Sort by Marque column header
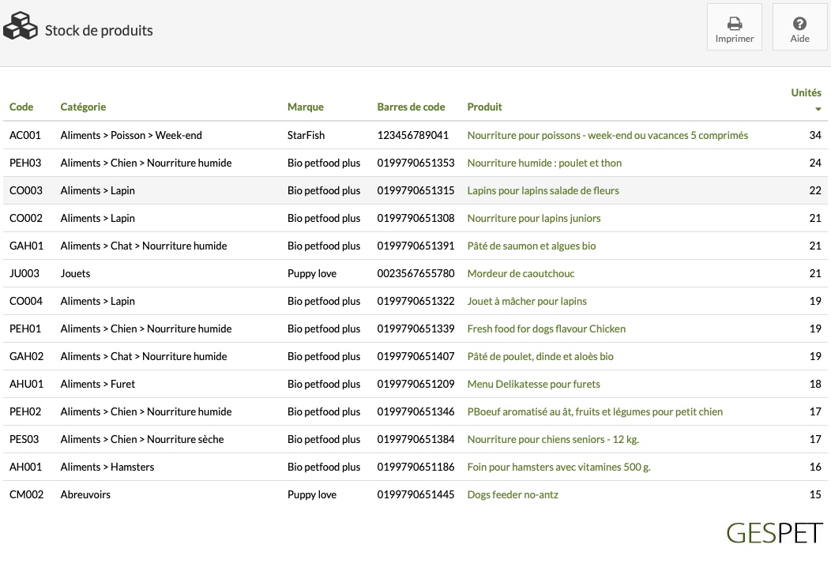The image size is (831, 567). pos(305,107)
